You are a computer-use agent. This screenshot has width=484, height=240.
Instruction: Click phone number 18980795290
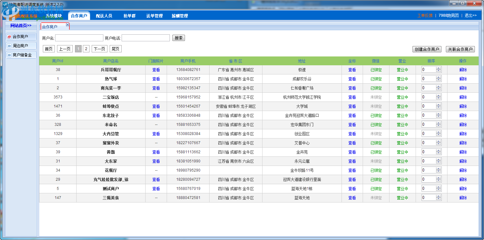pyautogui.click(x=188, y=170)
